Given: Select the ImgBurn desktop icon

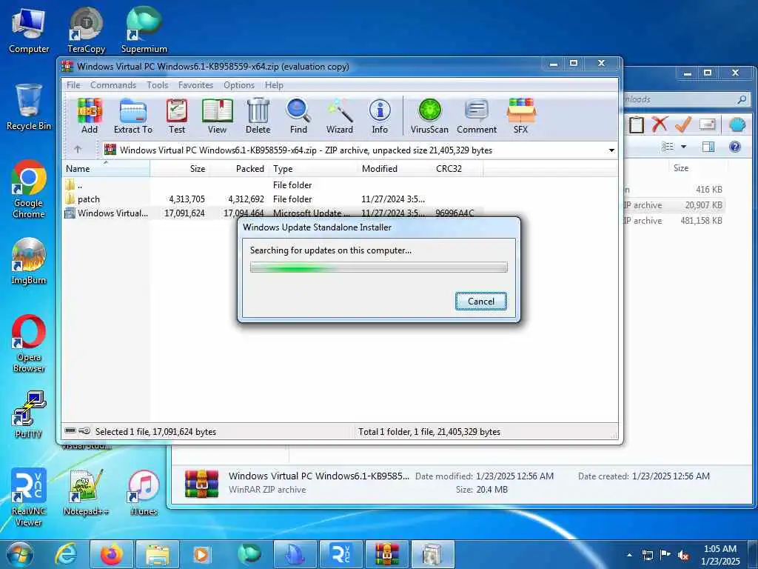Looking at the screenshot, I should pos(29,262).
